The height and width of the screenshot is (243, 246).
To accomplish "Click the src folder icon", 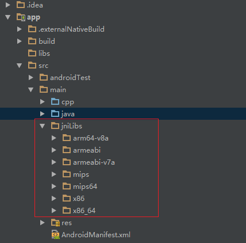I will (32, 65).
